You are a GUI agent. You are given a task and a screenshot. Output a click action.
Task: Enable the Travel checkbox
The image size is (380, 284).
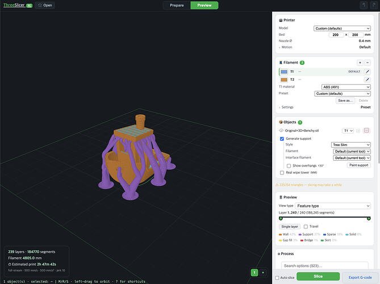pyautogui.click(x=306, y=227)
